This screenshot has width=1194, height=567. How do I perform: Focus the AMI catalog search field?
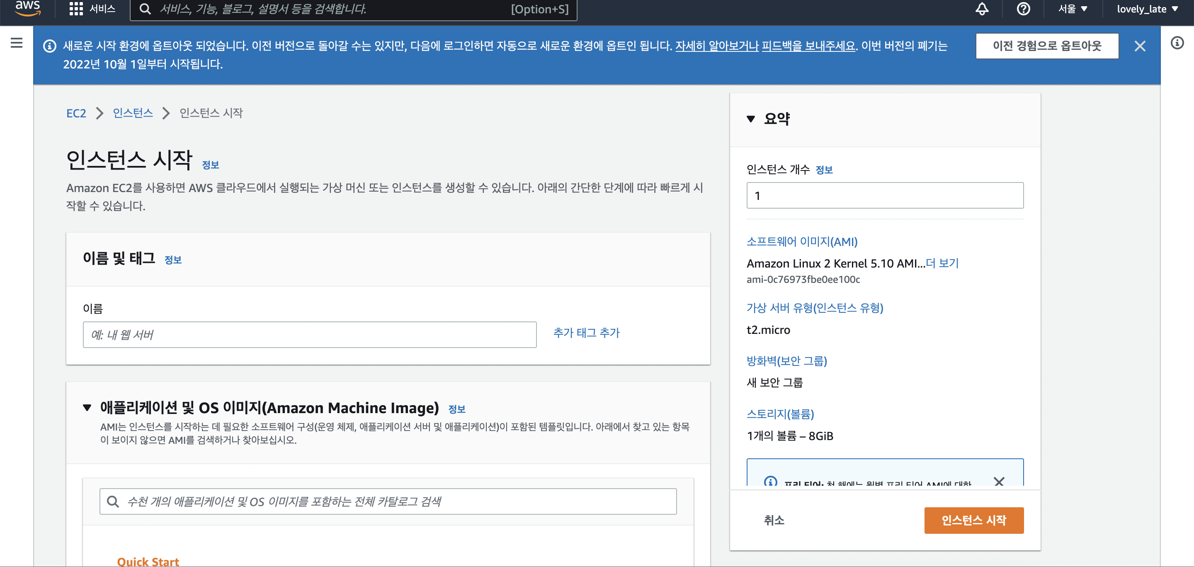pos(388,501)
